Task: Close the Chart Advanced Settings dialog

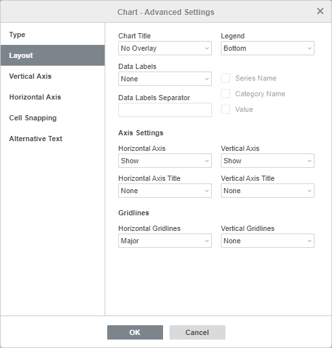Action: (320, 11)
